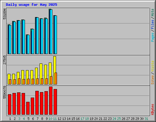The height and width of the screenshot is (122, 156).
Task: Select the day 6 cyan pages bar
Action: pos(33,41)
